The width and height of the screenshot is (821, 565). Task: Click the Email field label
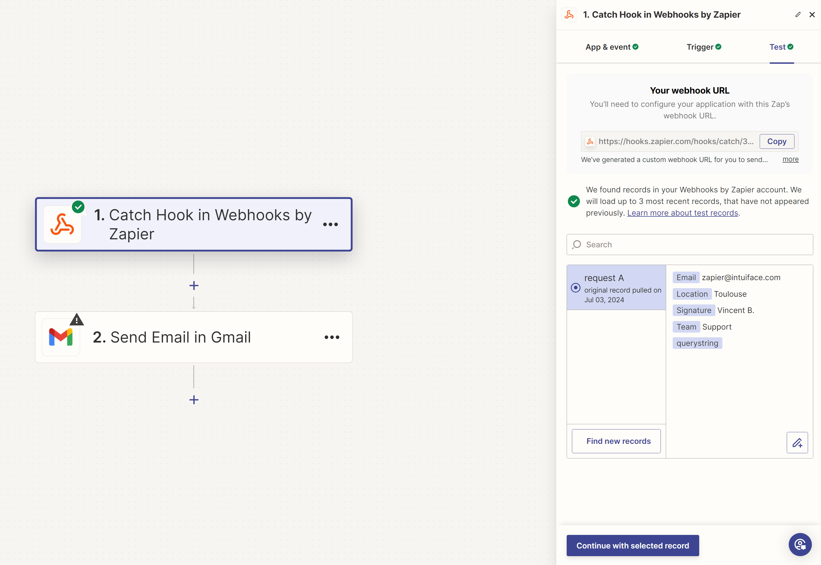[x=686, y=278]
